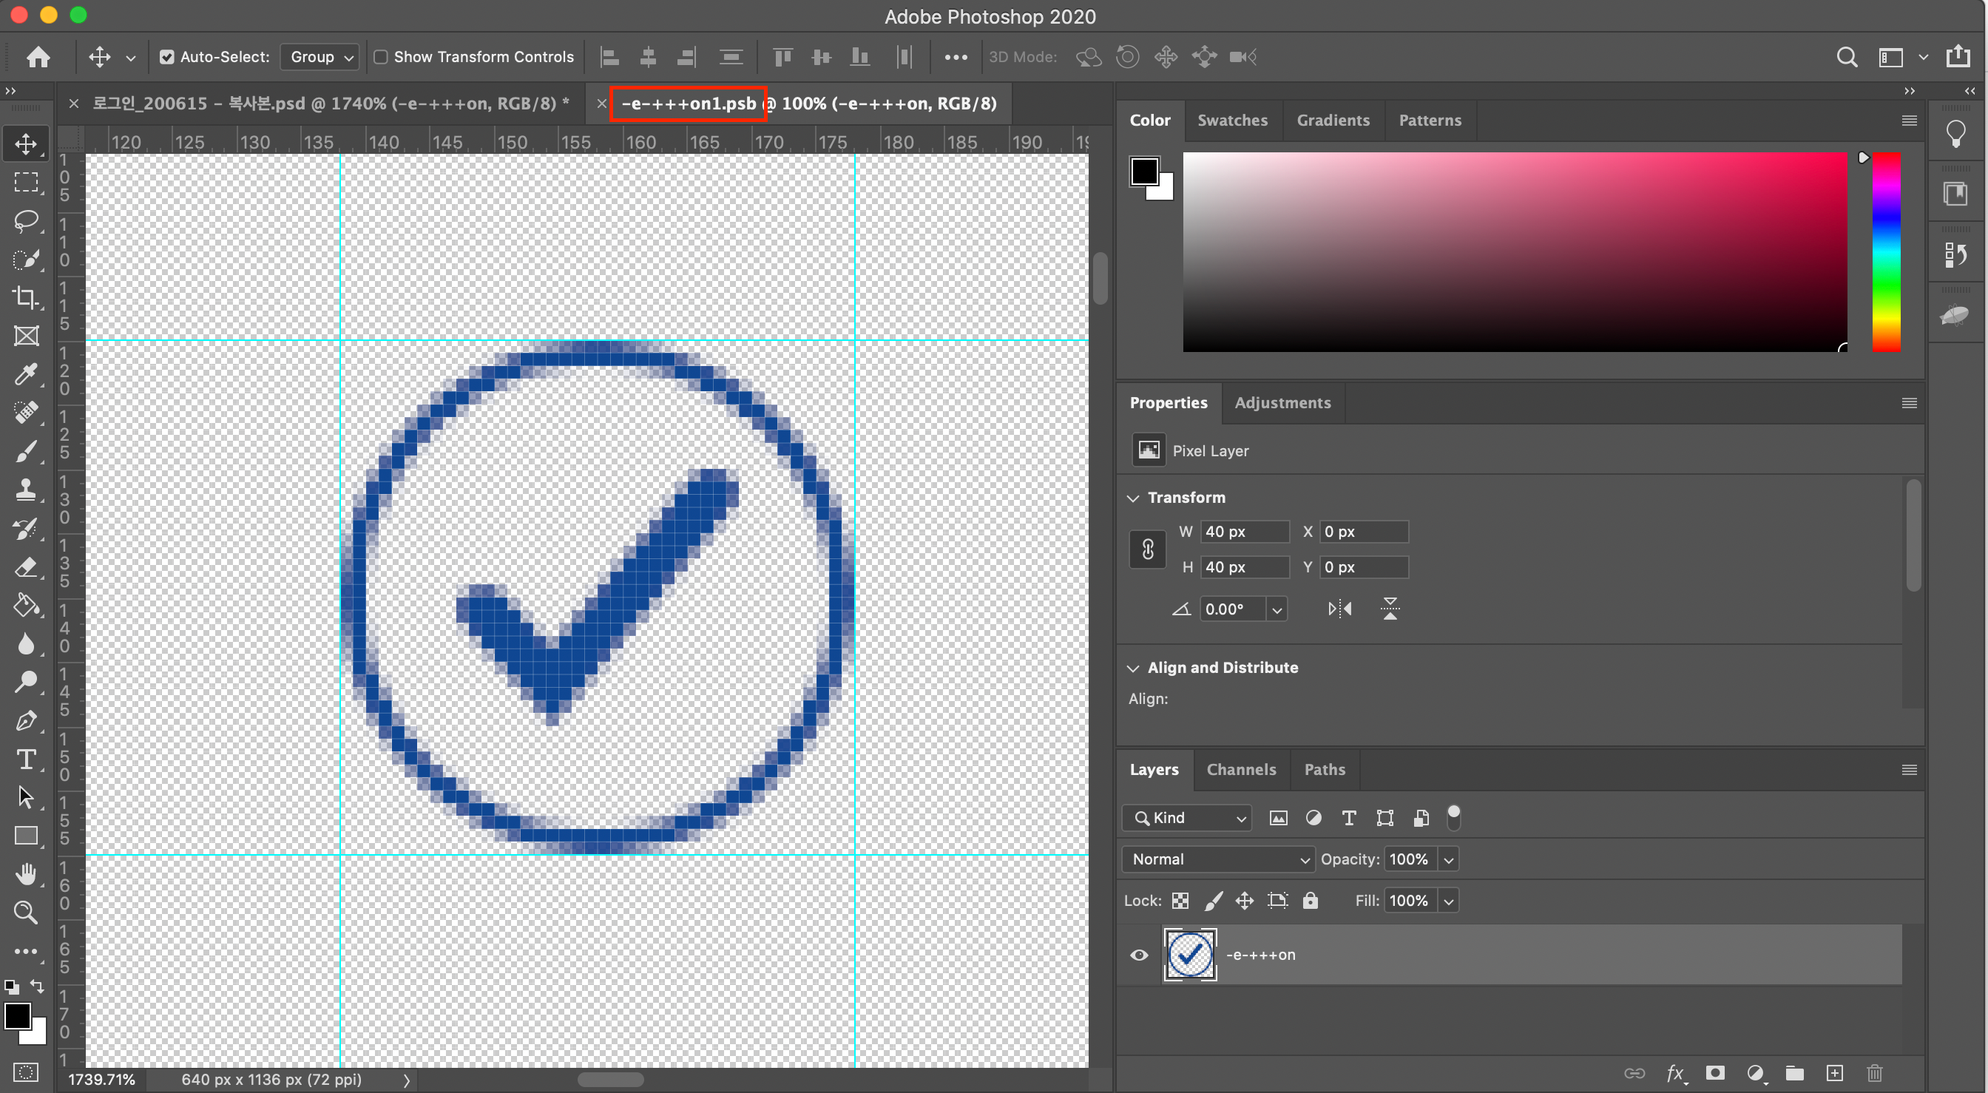Open the Auto-Select Group dropdown
Viewport: 1988px width, 1093px height.
click(x=319, y=56)
